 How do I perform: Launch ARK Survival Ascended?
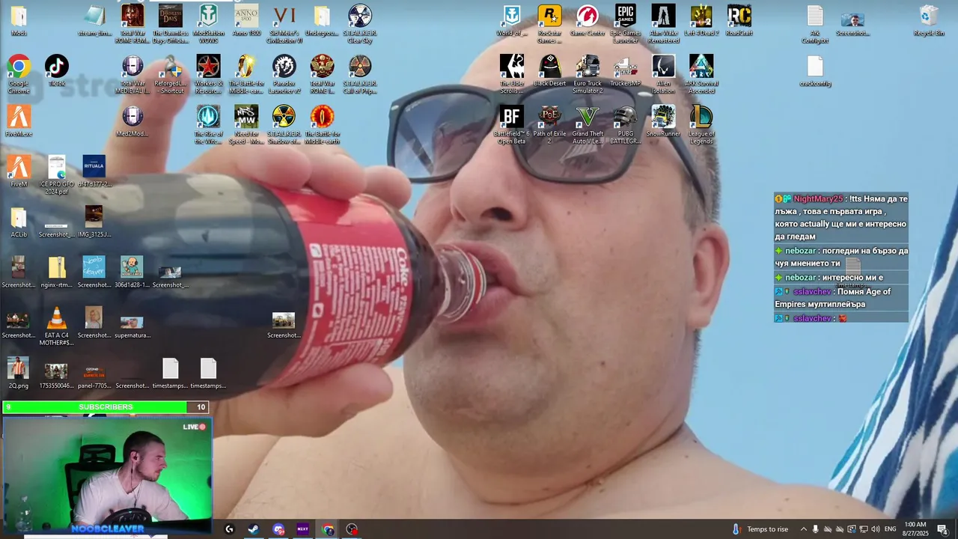coord(701,74)
